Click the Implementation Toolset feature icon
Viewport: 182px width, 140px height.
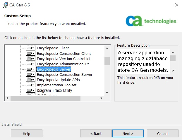click(30, 85)
